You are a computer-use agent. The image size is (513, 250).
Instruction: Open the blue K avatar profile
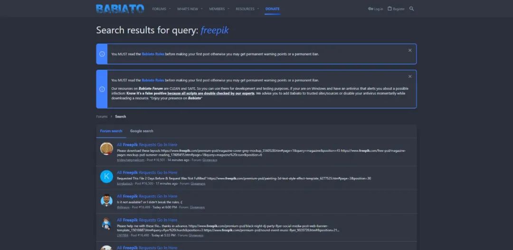click(x=106, y=176)
